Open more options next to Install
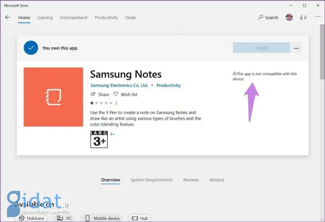Viewport: 325px width, 222px height. coord(296,48)
